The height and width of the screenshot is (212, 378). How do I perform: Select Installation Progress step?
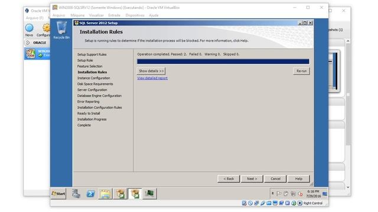click(x=92, y=119)
